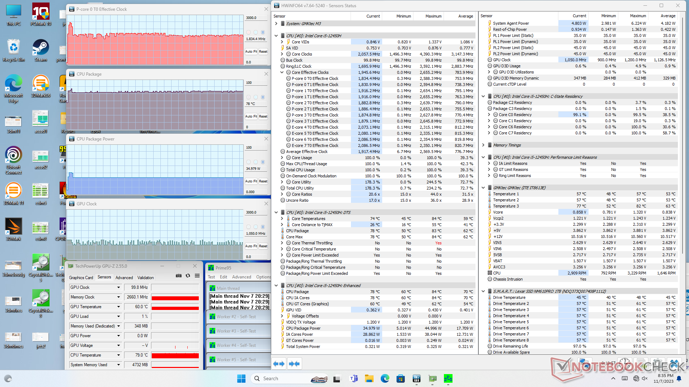Expand Core VIDs sensor row
Image resolution: width=689 pixels, height=387 pixels.
pos(282,42)
